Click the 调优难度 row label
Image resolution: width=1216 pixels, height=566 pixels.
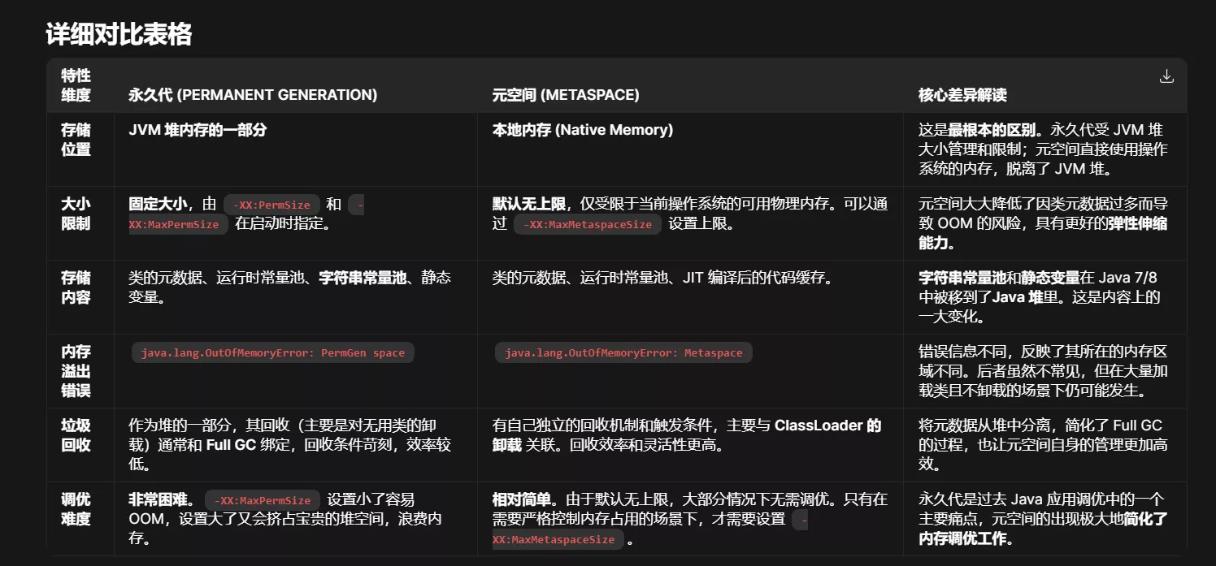tap(76, 509)
